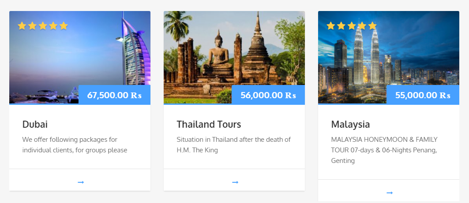Click the Dubai package description text
This screenshot has height=203, width=469.
pos(75,145)
